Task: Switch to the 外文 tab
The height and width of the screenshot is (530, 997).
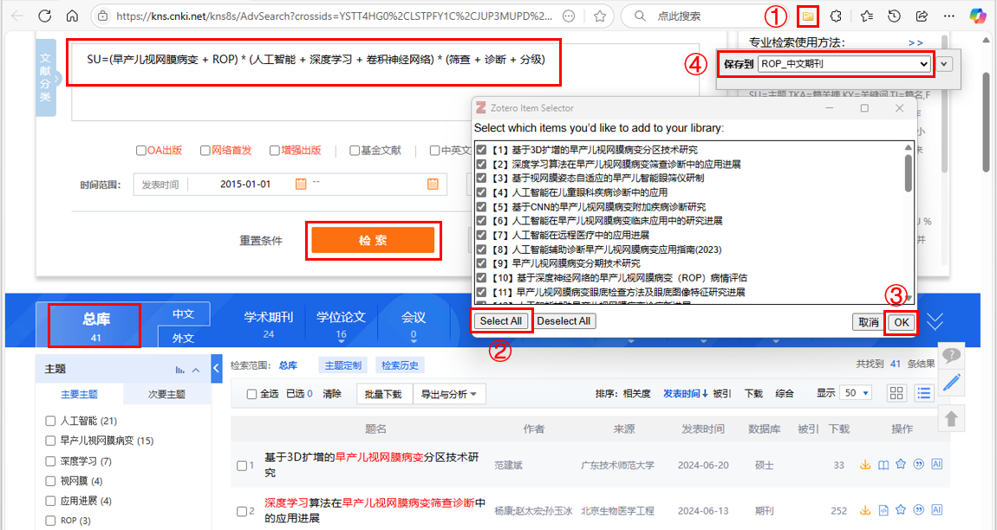Action: click(x=183, y=338)
